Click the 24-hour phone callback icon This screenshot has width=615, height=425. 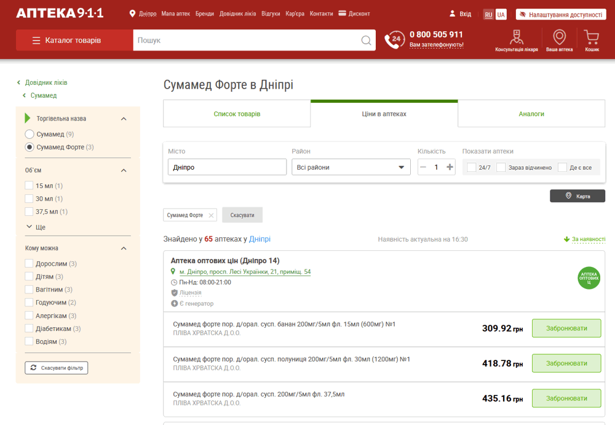[x=394, y=39]
